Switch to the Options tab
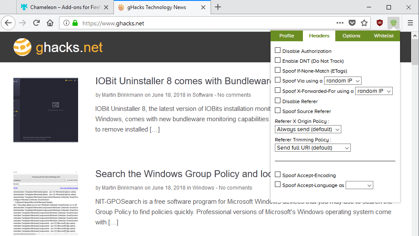The image size is (419, 236). pos(351,36)
